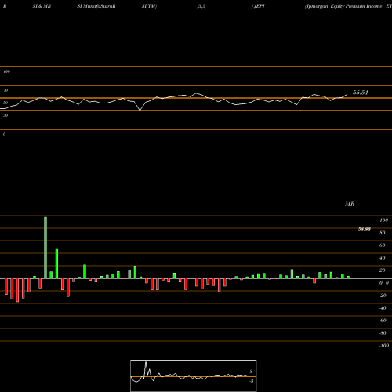392x392 pixels.
Task: Click the MR axis -80 label
Action: pyautogui.click(x=383, y=333)
